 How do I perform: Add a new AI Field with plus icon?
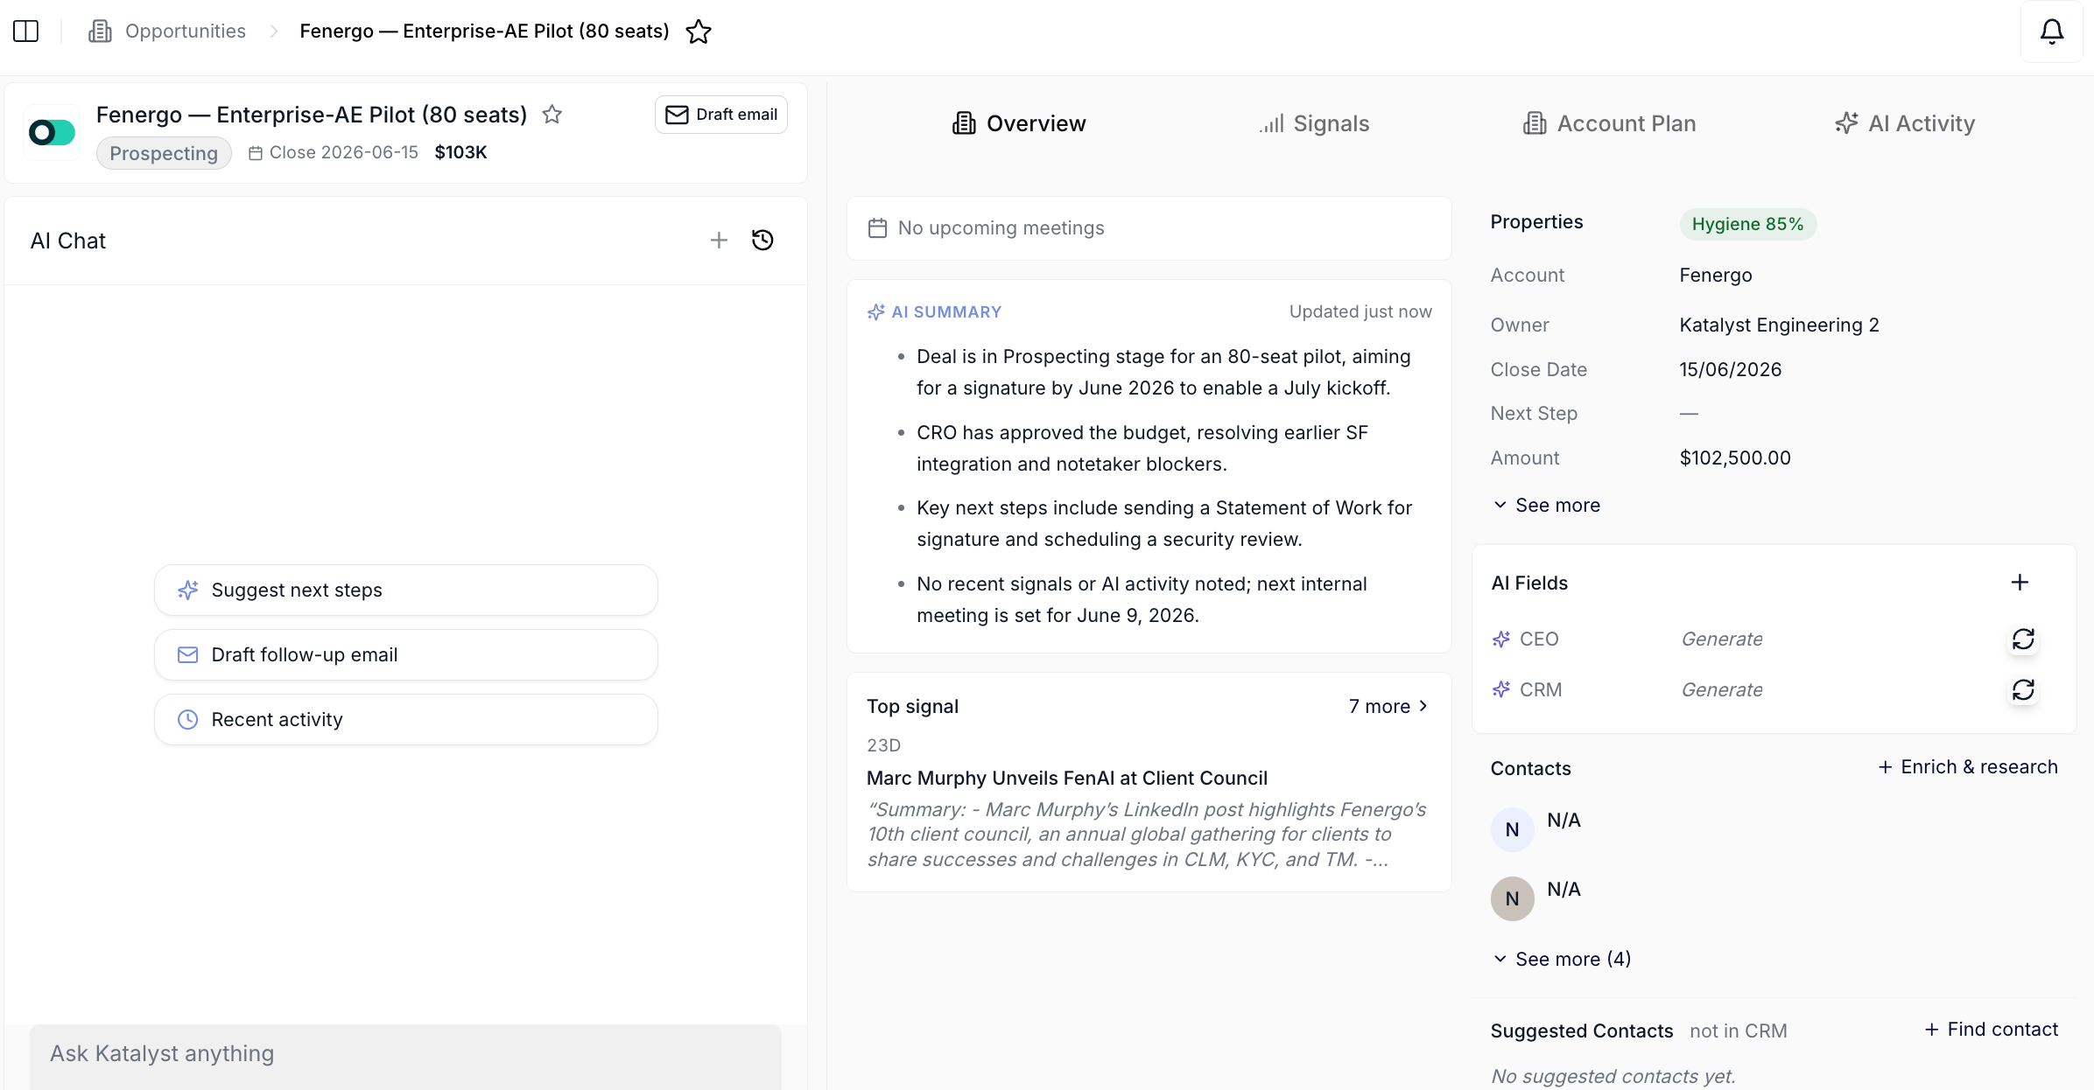click(2020, 583)
